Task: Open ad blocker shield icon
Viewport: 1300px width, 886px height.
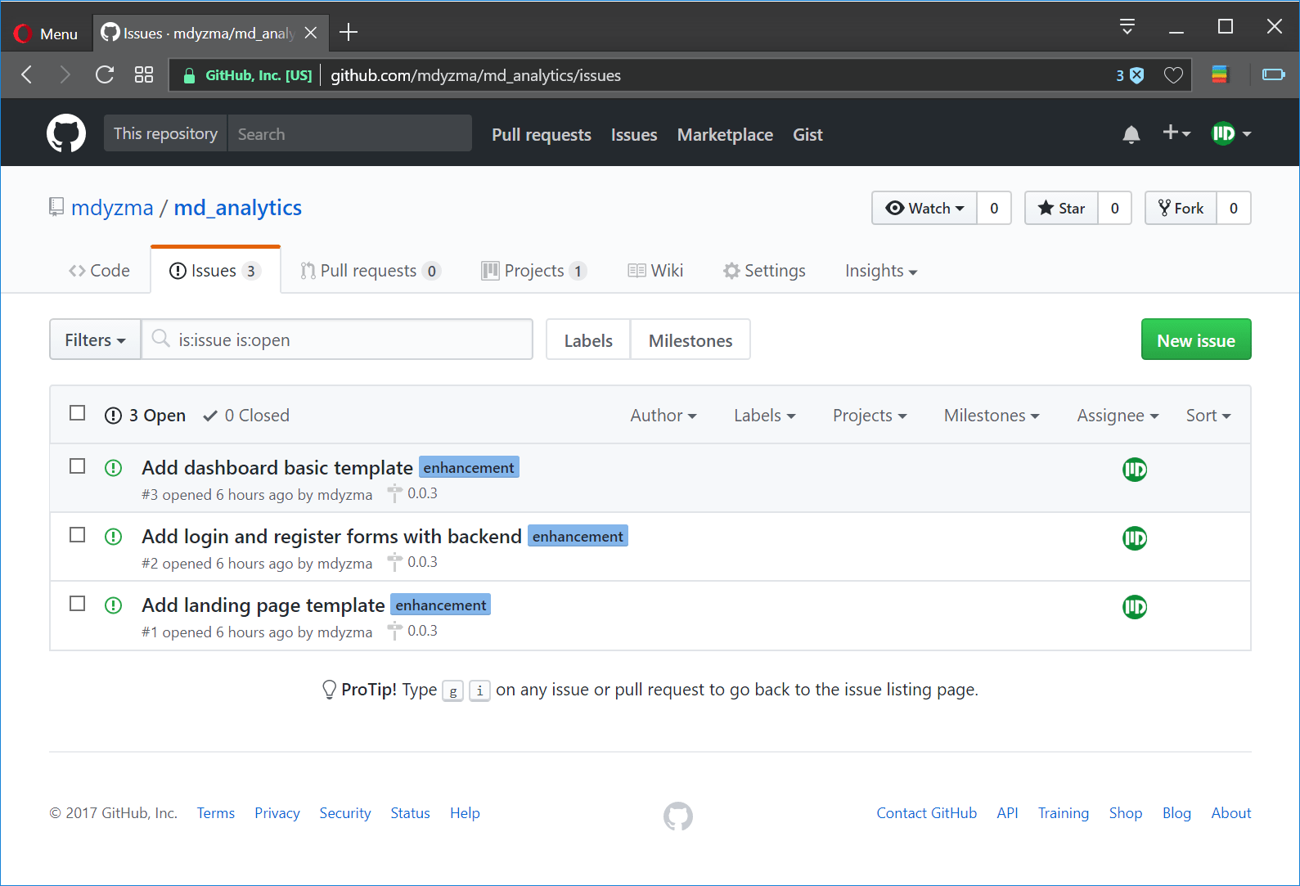Action: pyautogui.click(x=1136, y=75)
